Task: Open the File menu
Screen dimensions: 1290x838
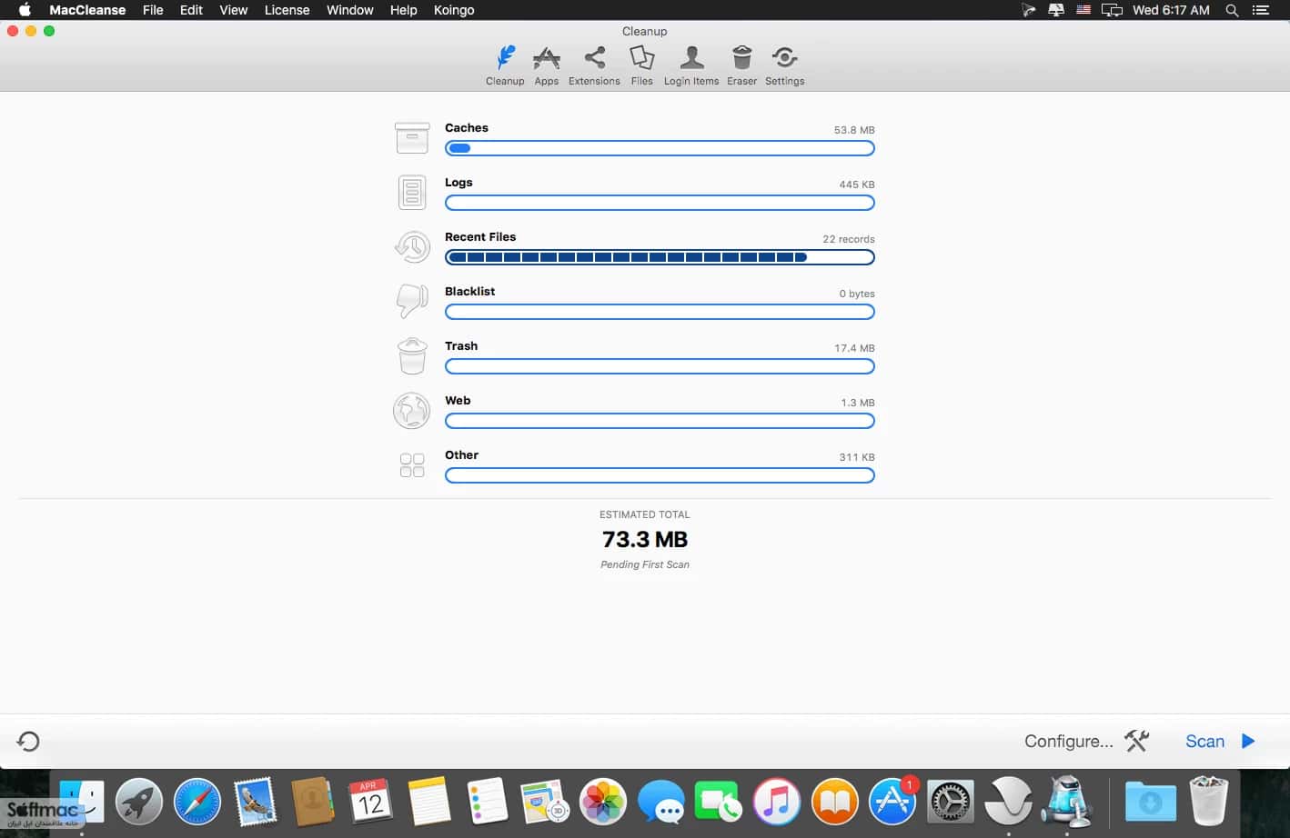Action: 153,10
